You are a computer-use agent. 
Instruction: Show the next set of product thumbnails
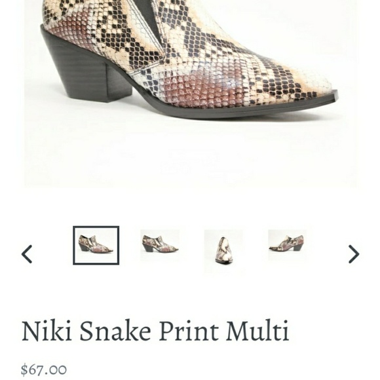tap(354, 254)
